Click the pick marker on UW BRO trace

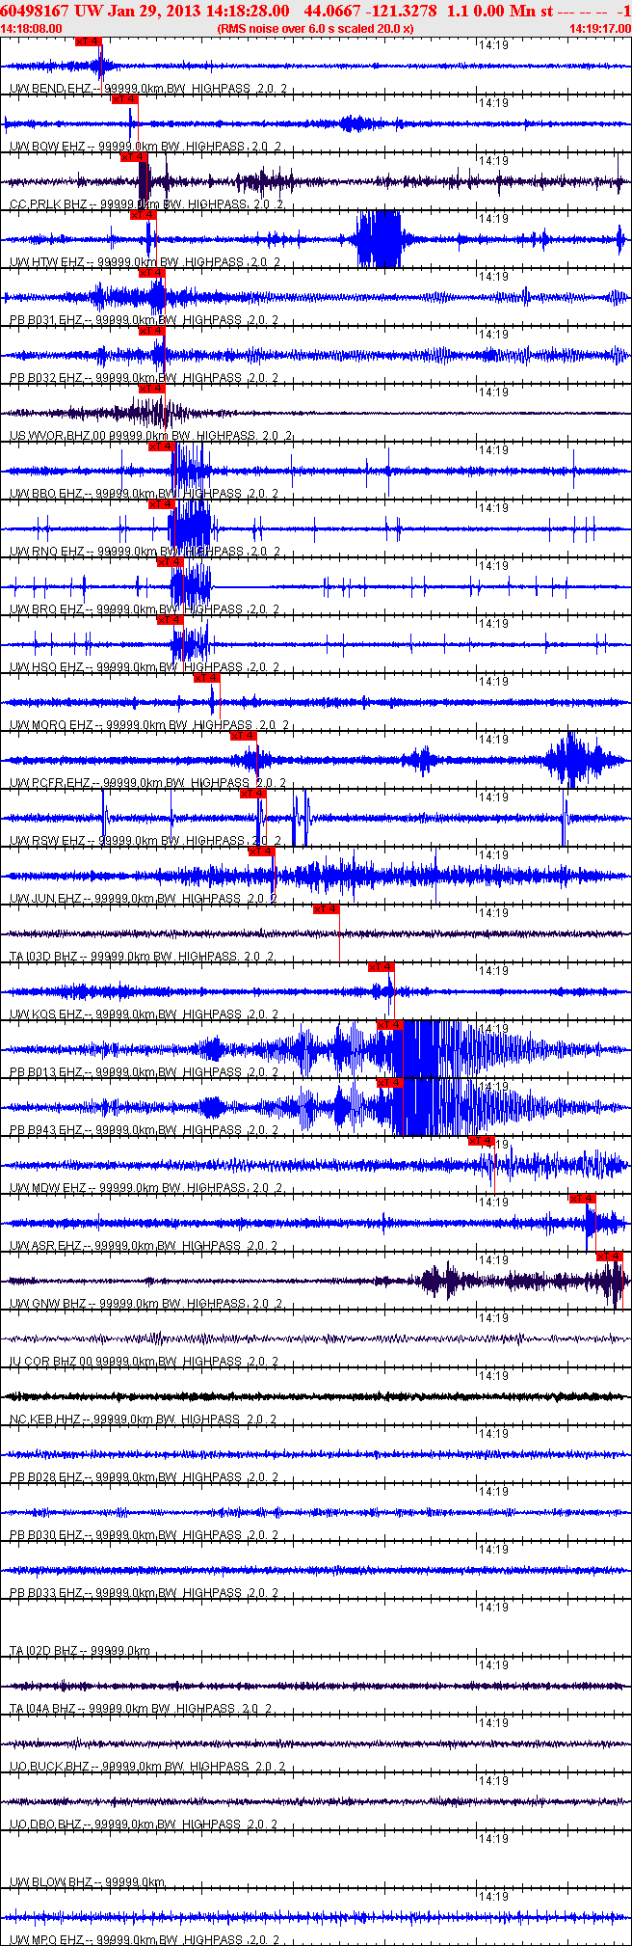pyautogui.click(x=171, y=562)
